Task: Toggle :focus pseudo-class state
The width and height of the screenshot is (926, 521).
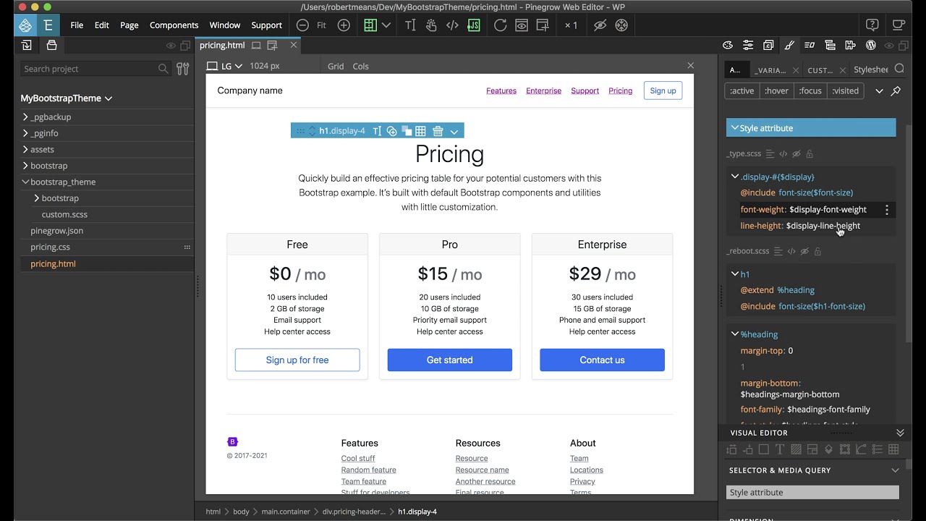Action: [x=810, y=91]
